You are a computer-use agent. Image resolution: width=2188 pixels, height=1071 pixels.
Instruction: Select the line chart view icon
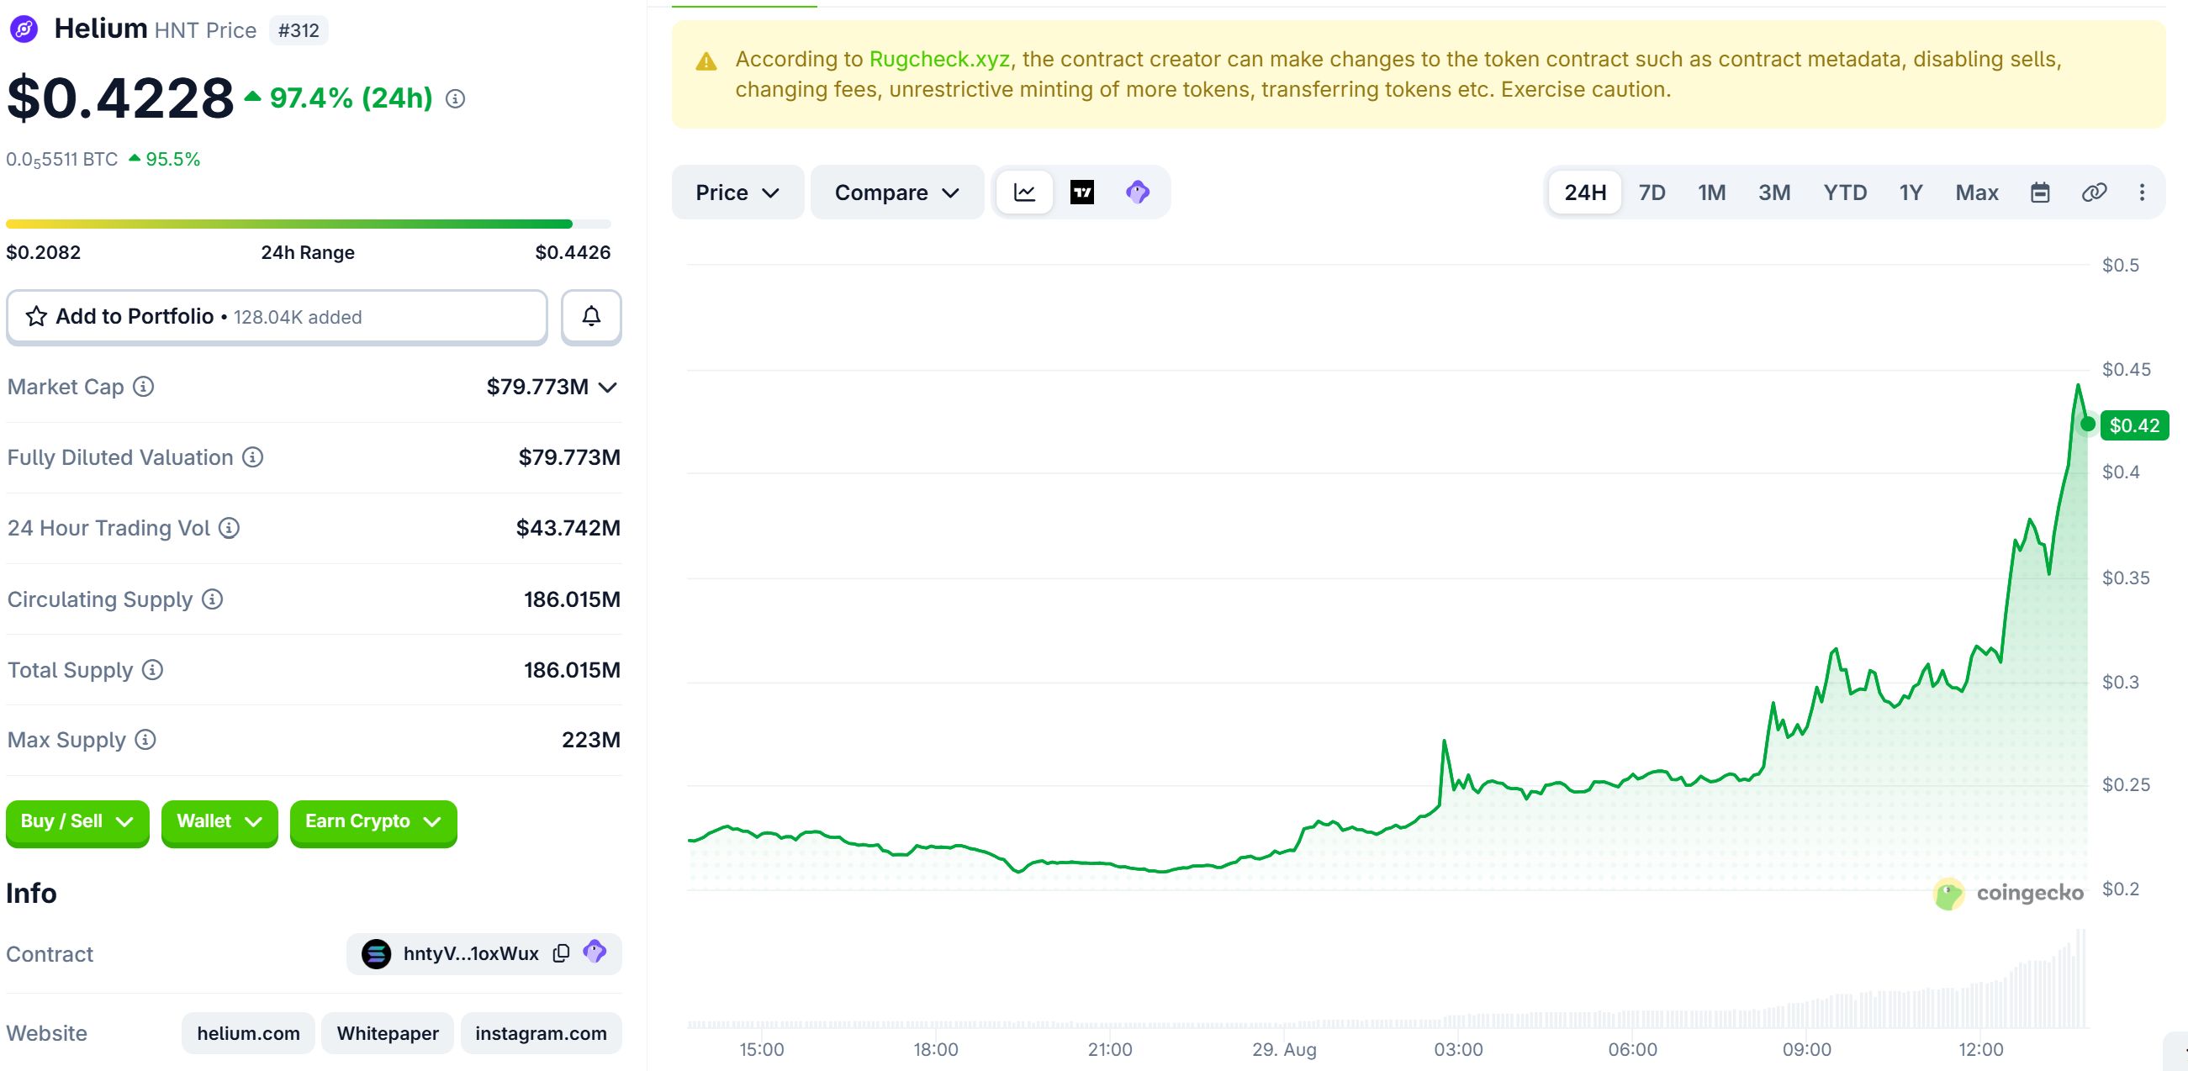(1024, 193)
